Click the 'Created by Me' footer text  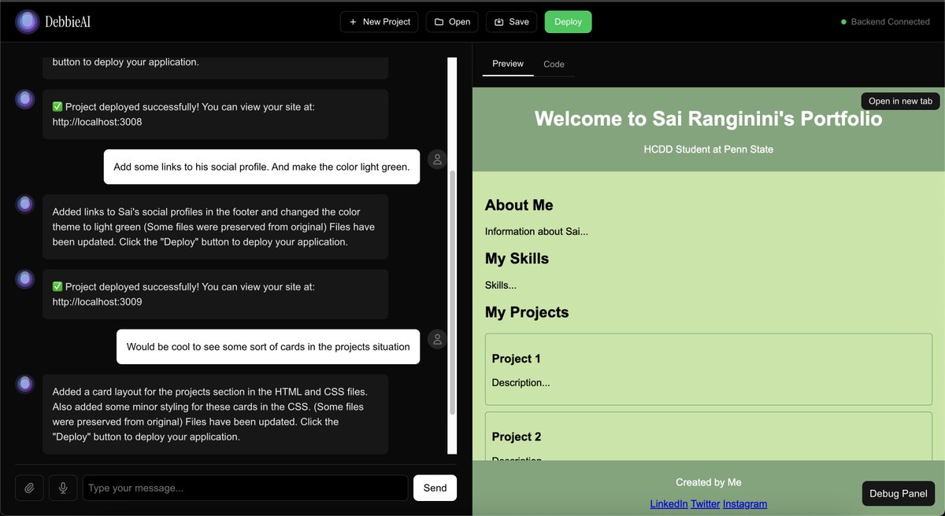[708, 482]
